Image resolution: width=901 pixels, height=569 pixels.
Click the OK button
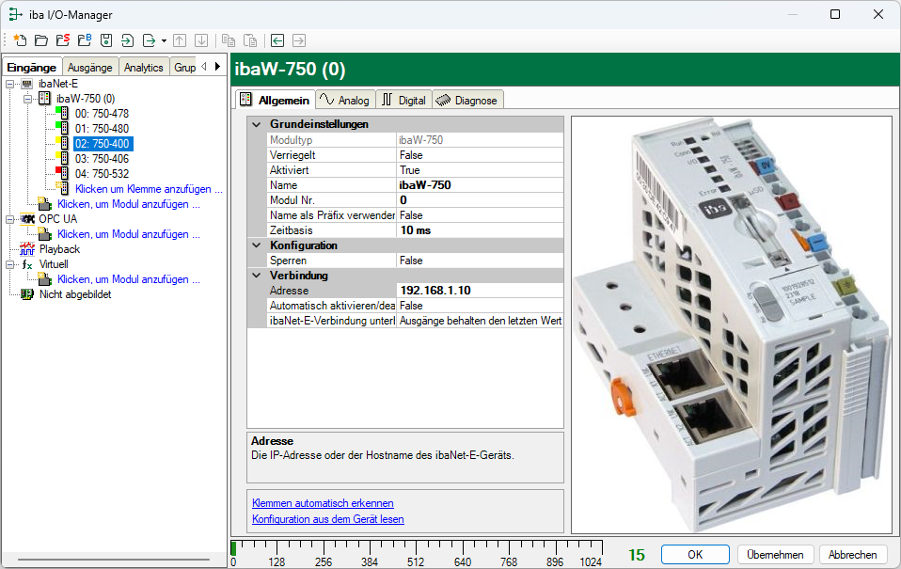[695, 555]
